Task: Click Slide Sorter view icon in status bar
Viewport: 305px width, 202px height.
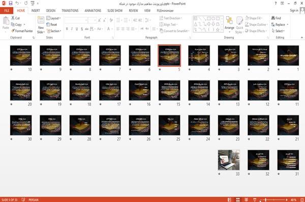Action: (238, 199)
